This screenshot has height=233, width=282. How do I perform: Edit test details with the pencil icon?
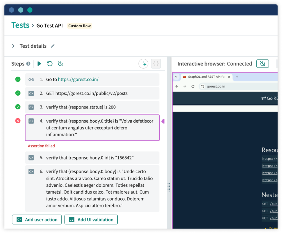tap(53, 46)
